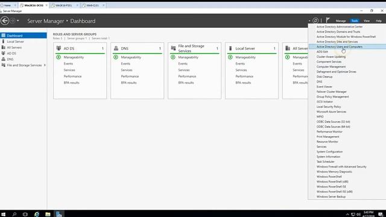The height and width of the screenshot is (217, 386).
Task: Click Server Manager taskbar icon
Action: 59,215
